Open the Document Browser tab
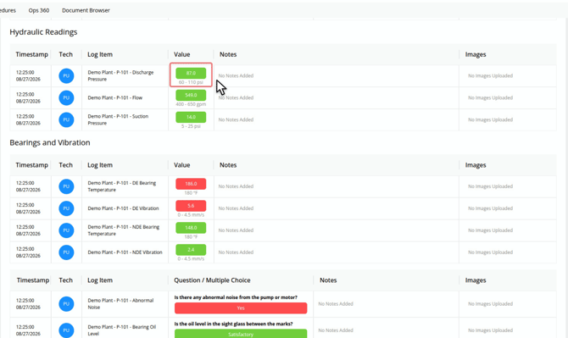The width and height of the screenshot is (568, 338). pyautogui.click(x=86, y=10)
